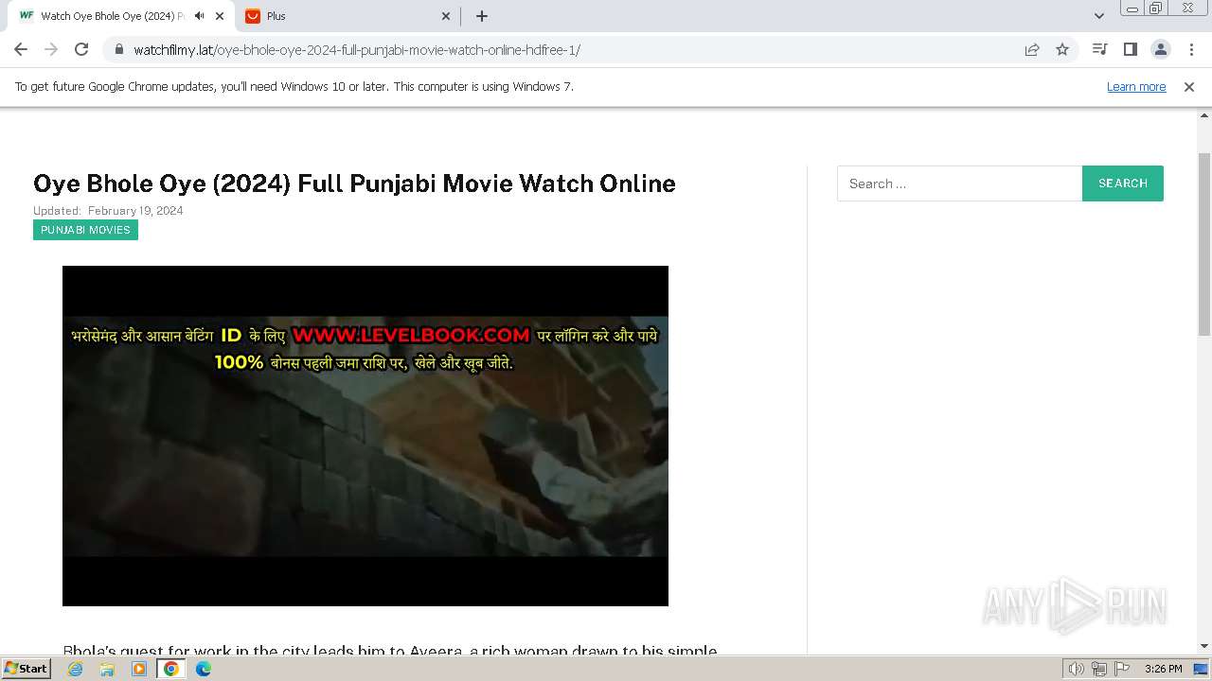Click the scrollbar down arrow

1204,646
